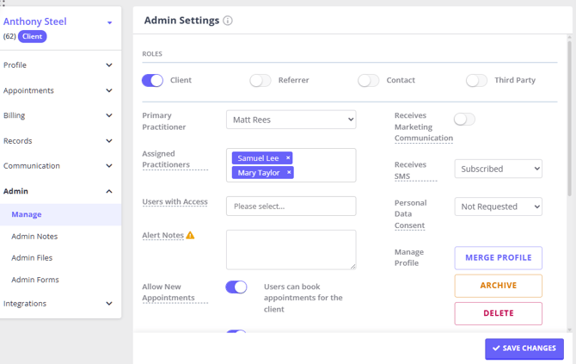Disable the Allow New Appointments toggle
576x364 pixels.
236,287
